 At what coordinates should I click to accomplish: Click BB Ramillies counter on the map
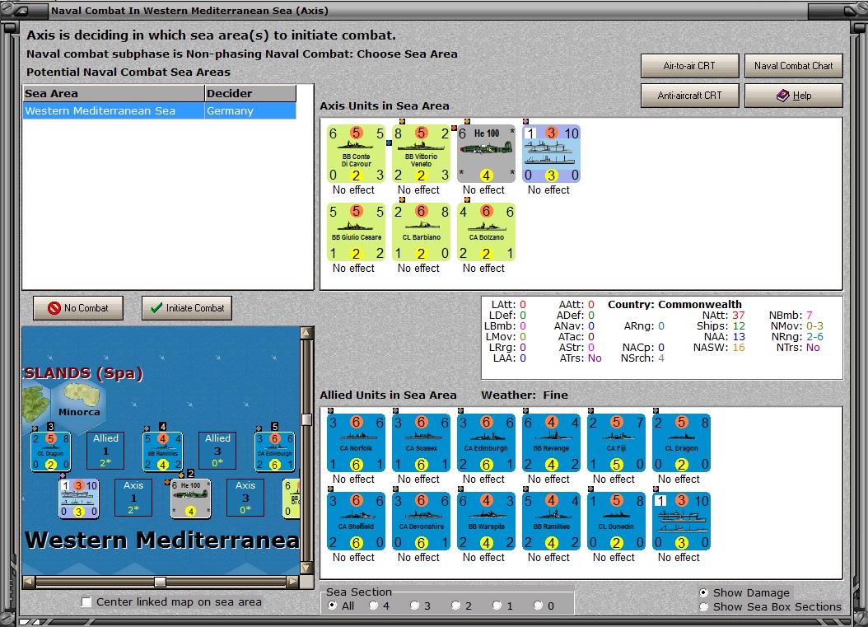pos(163,452)
